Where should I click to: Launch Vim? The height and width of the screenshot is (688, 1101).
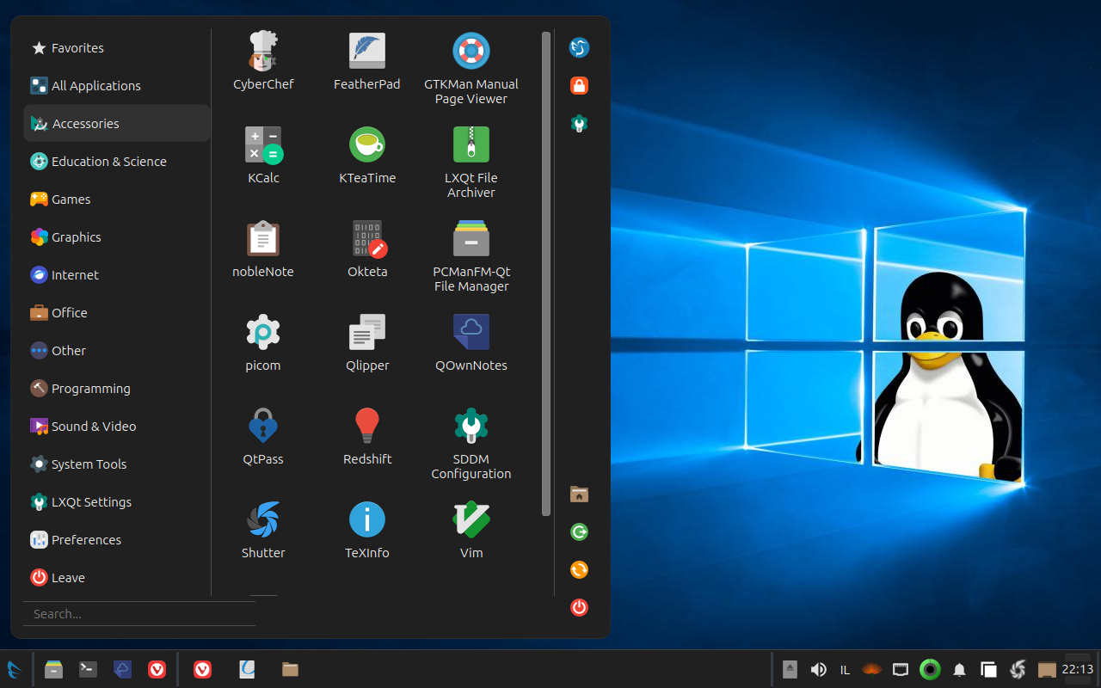[471, 529]
